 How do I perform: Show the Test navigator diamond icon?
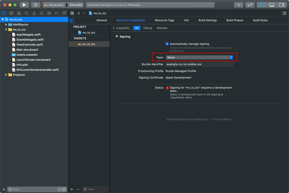click(42, 13)
